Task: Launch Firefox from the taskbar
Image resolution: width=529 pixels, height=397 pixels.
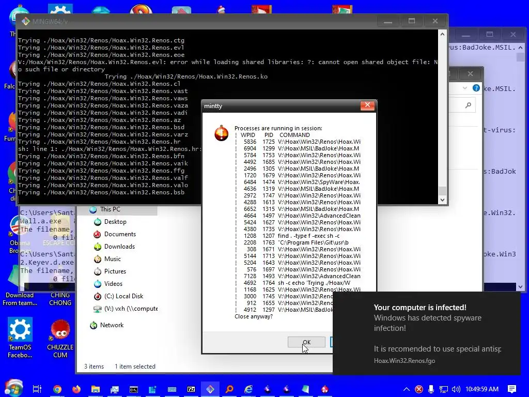Action: pyautogui.click(x=76, y=389)
